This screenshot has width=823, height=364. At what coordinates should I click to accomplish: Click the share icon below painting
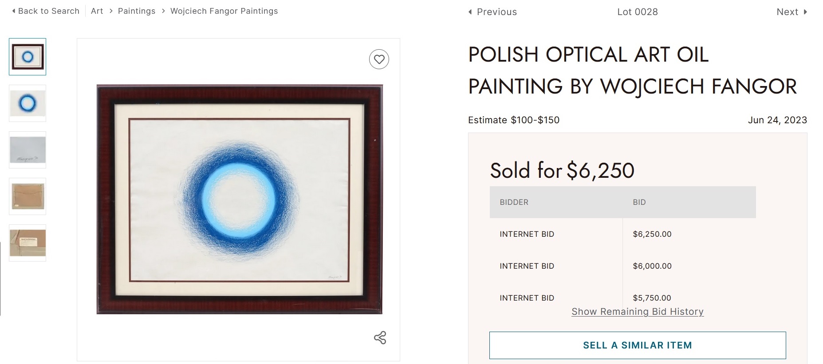click(x=380, y=338)
